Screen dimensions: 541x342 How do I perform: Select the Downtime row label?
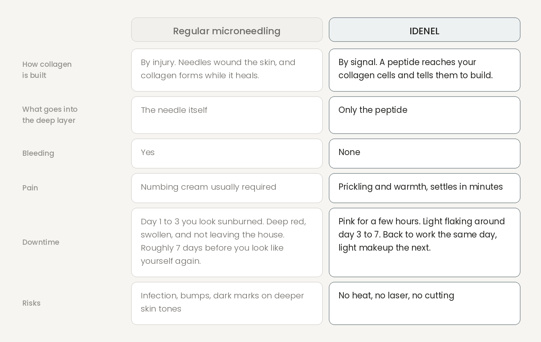[41, 242]
